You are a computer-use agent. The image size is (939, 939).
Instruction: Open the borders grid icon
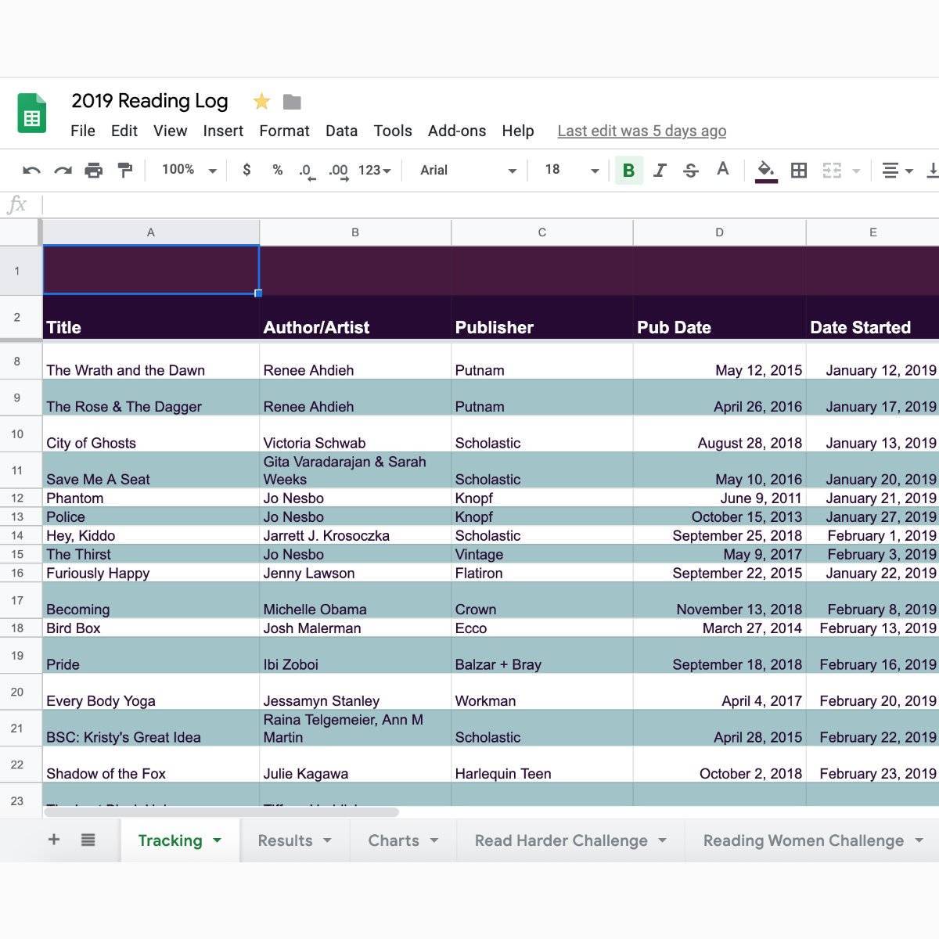tap(799, 171)
